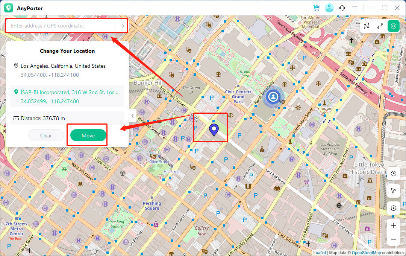Click the Civic Center/Grand Park label
Viewport: 406px width, 256px height.
[238, 96]
